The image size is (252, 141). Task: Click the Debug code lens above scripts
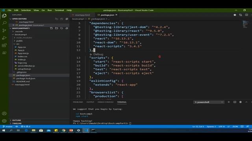[98, 54]
